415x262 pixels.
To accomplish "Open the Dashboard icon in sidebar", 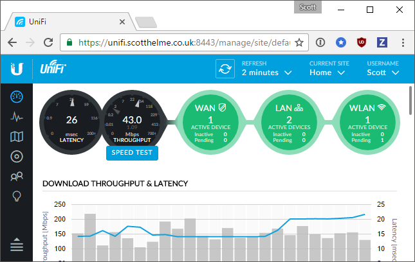I will point(17,97).
